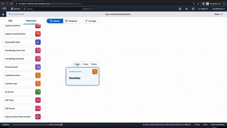Select the Lambda Layer resource label
This screenshot has height=128, width=227.
[11, 84]
